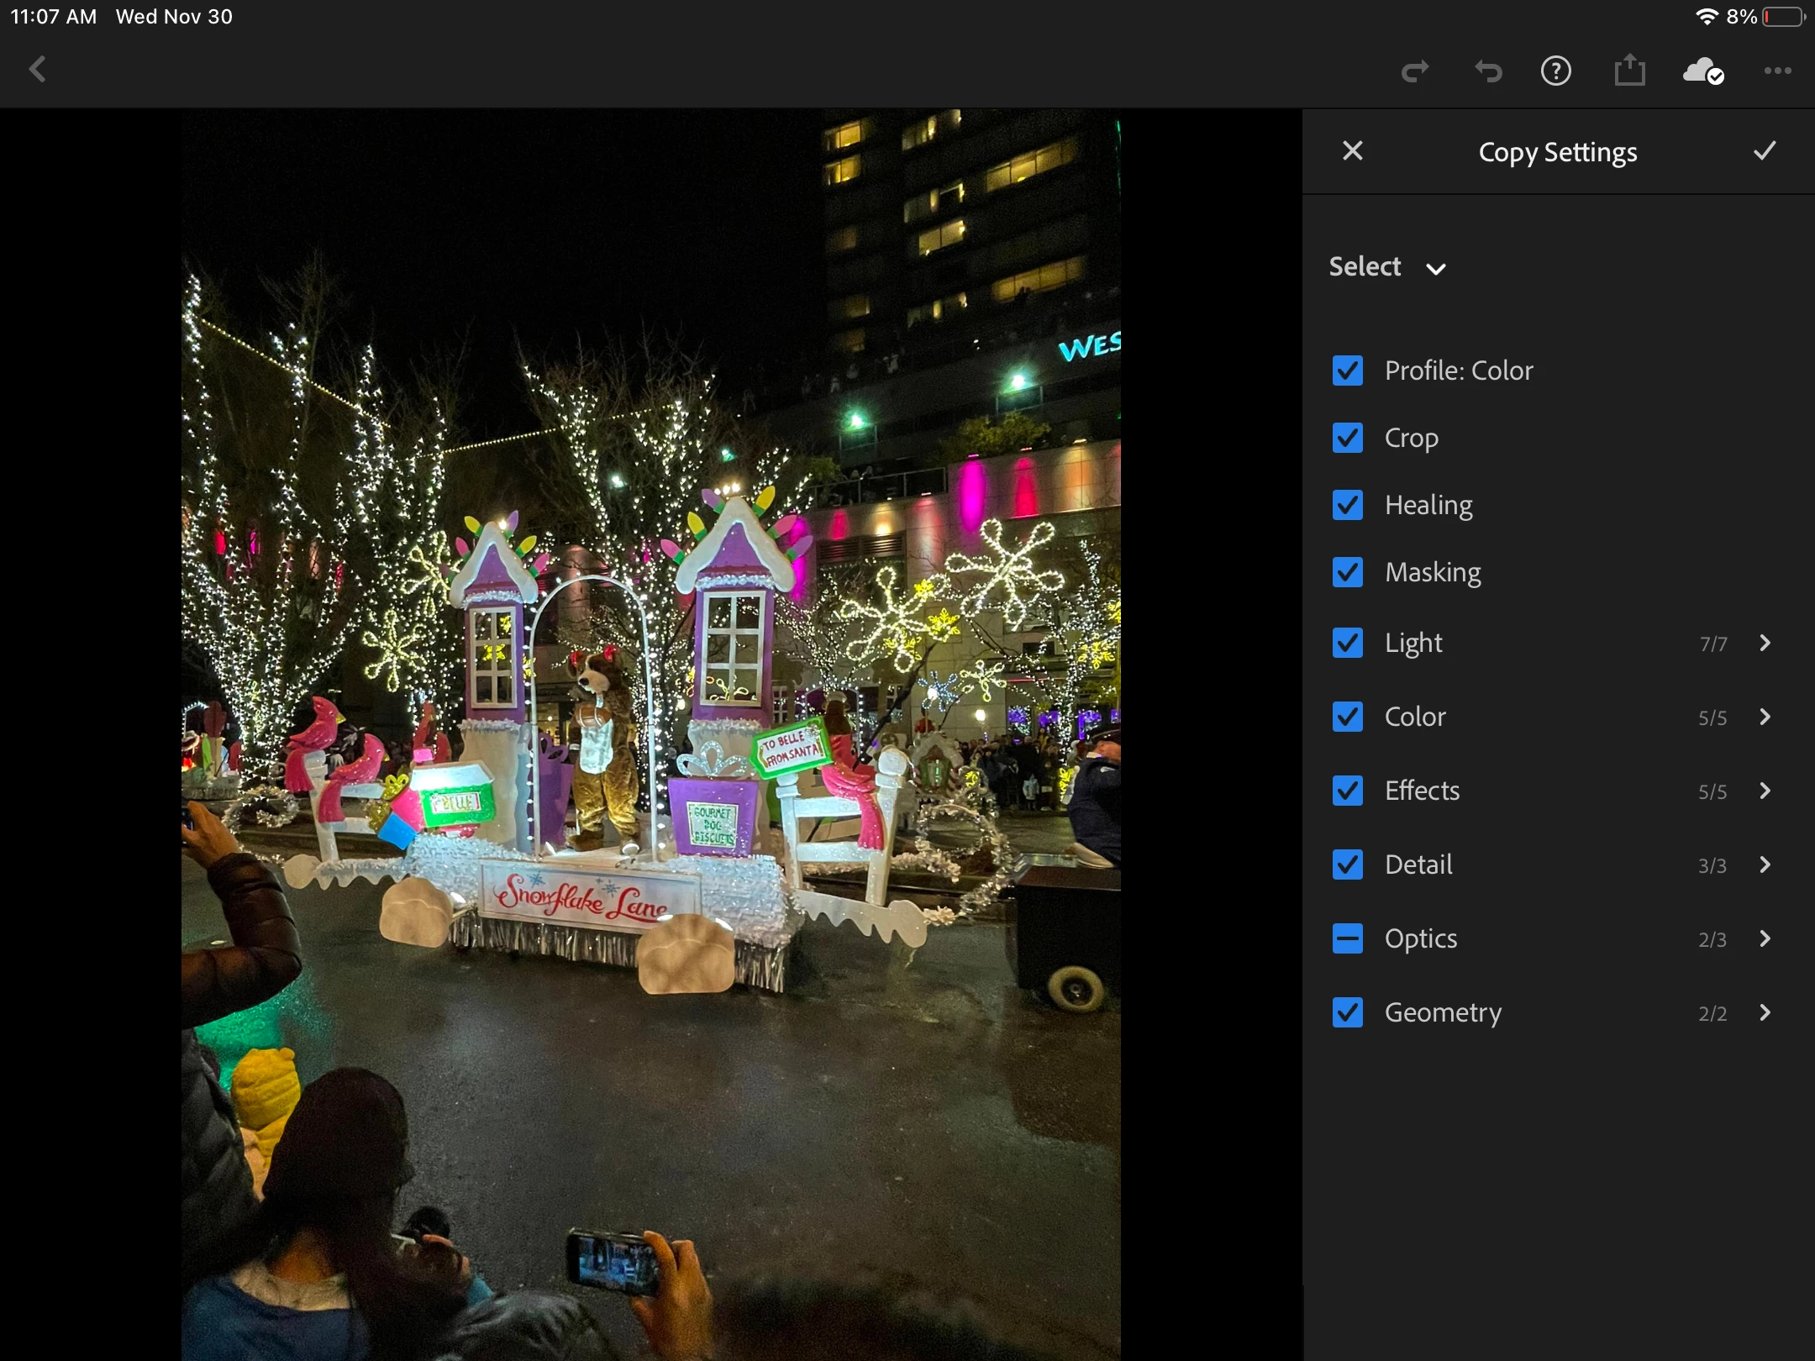Uncheck the Healing checkbox

[1348, 505]
